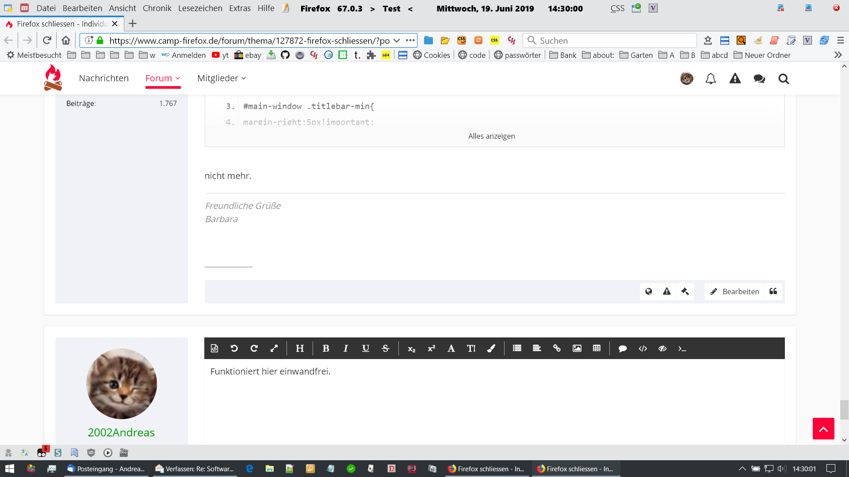The height and width of the screenshot is (477, 849).
Task: Toggle underline formatting in editor
Action: coord(366,348)
